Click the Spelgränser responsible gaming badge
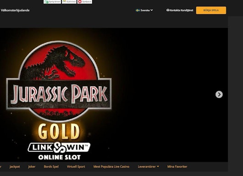The image size is (243, 176). (52, 2)
